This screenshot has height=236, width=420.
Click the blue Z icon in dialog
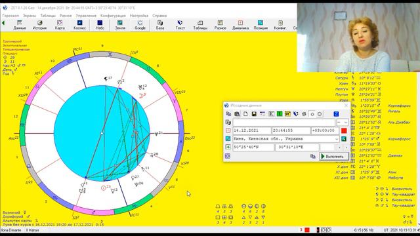point(336,114)
